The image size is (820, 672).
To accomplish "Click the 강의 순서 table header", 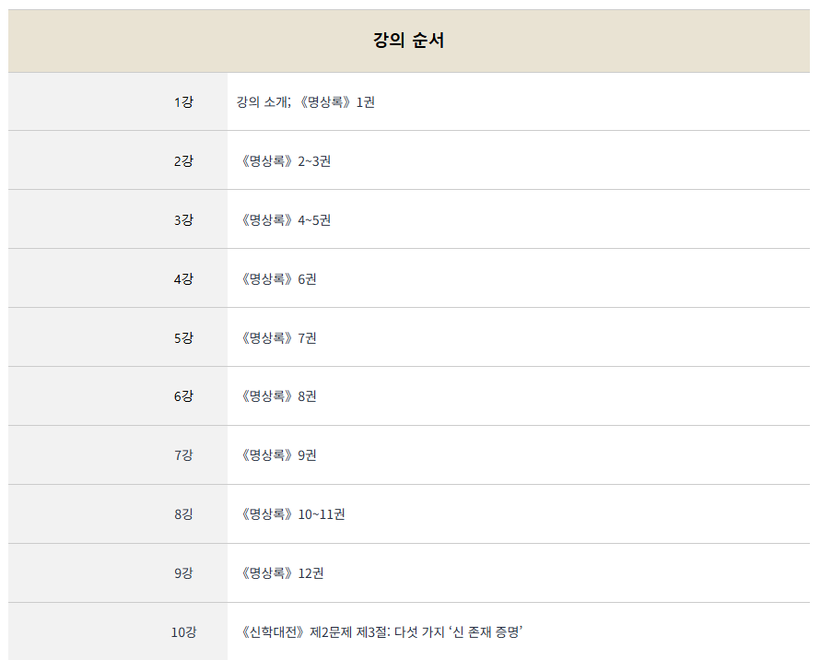I will [x=409, y=41].
